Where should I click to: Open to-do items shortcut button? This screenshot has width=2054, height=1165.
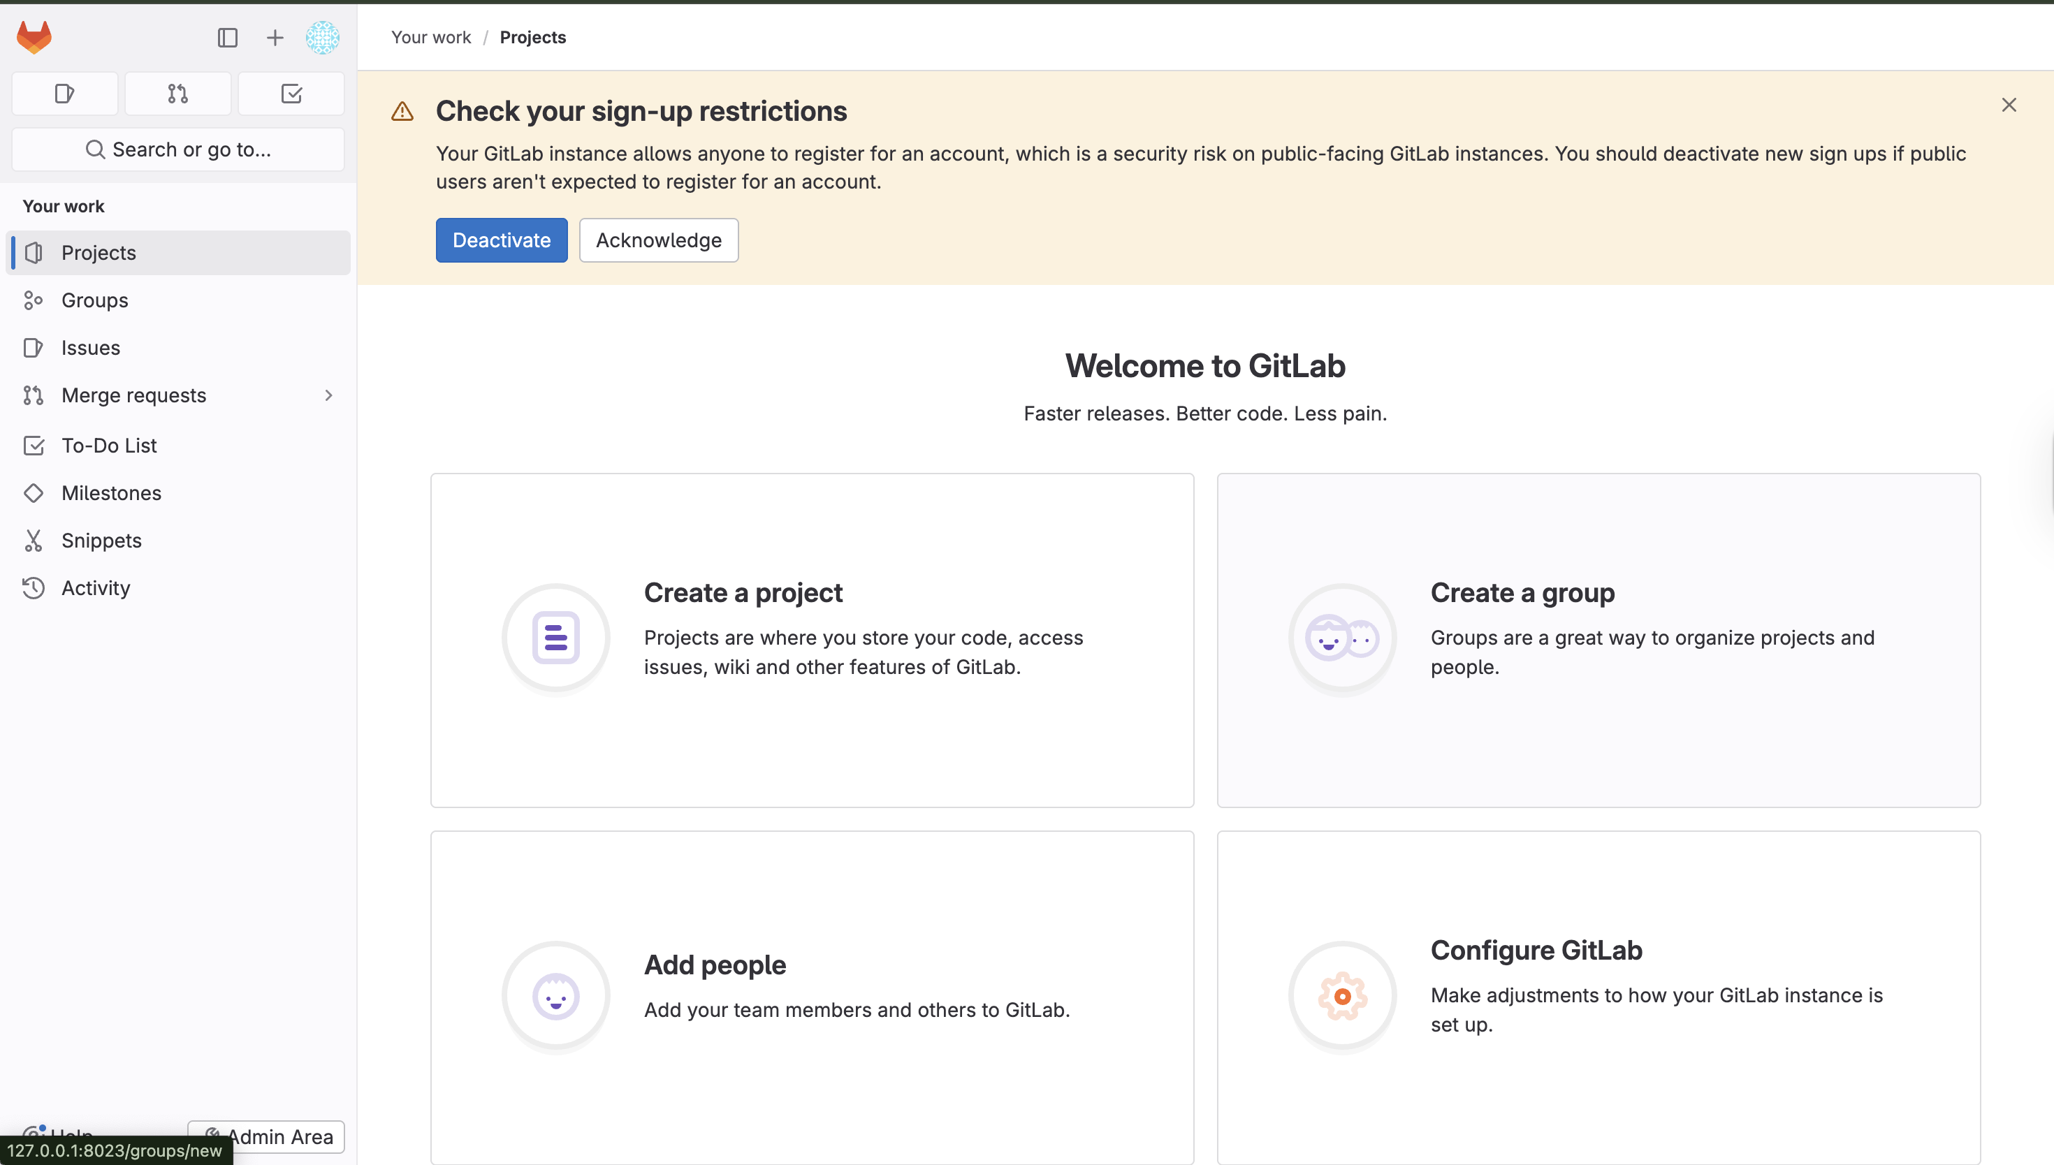click(291, 94)
